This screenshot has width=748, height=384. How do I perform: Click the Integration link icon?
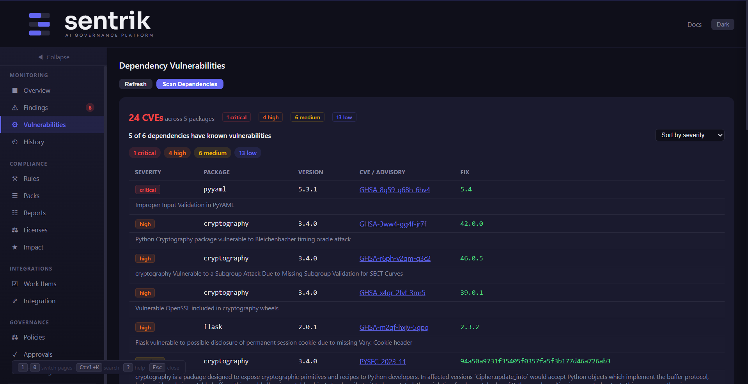[x=15, y=301]
